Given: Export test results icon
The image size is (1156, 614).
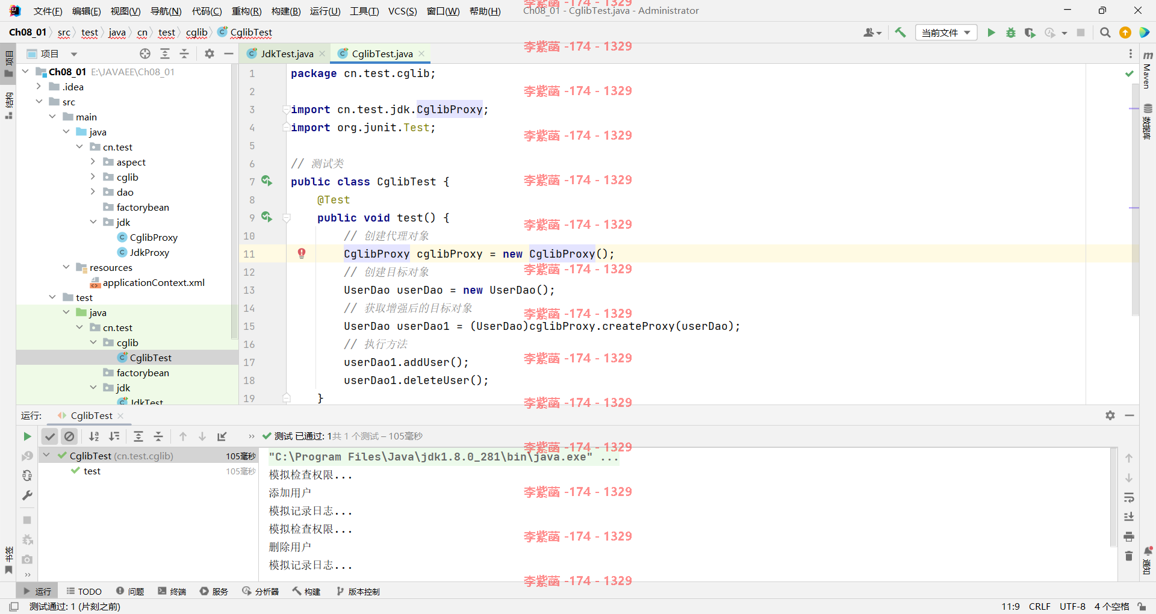Looking at the screenshot, I should (222, 436).
